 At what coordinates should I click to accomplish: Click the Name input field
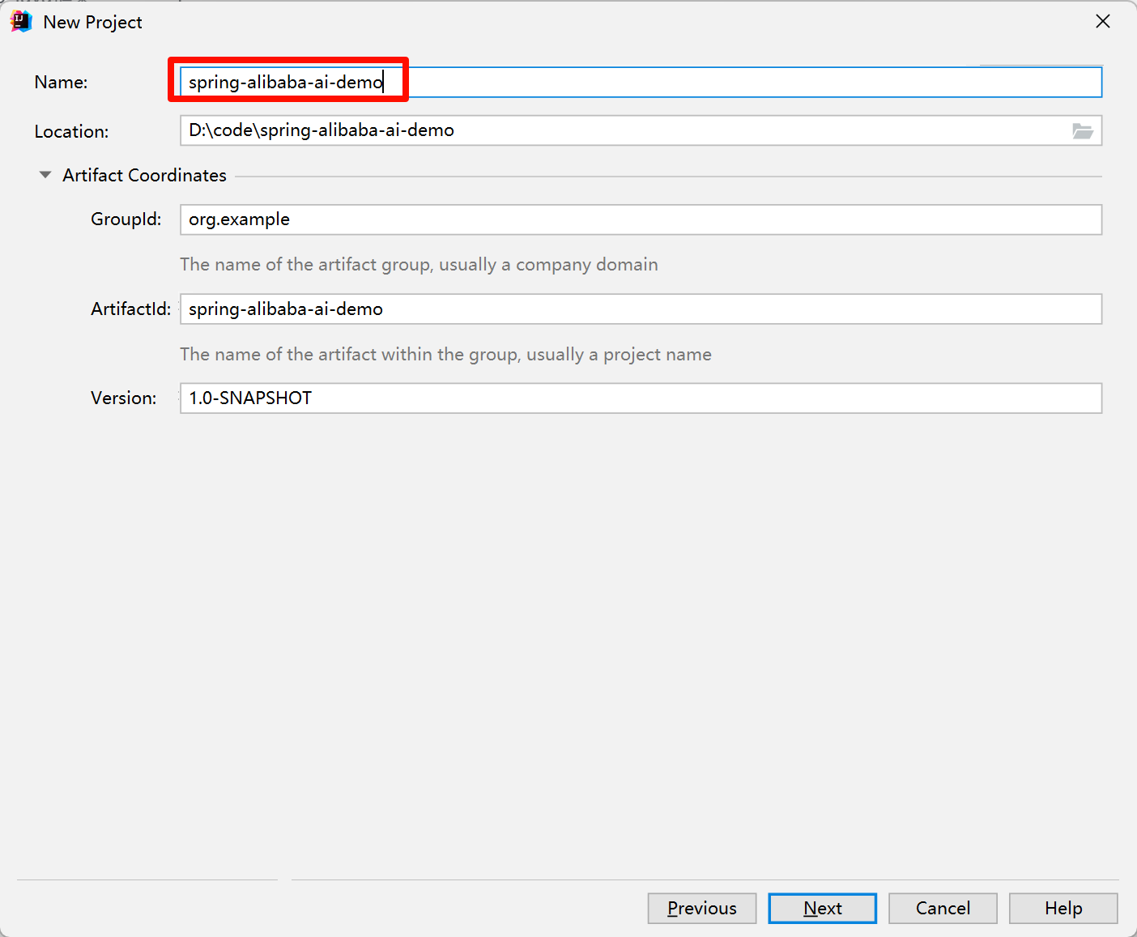coord(641,82)
